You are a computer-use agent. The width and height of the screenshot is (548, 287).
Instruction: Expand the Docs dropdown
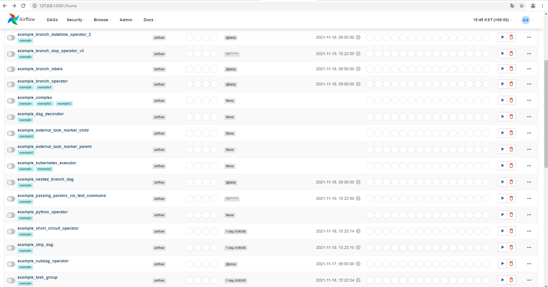pos(150,20)
